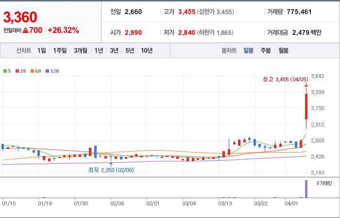Click the 시가 value 2,990

(x=133, y=32)
